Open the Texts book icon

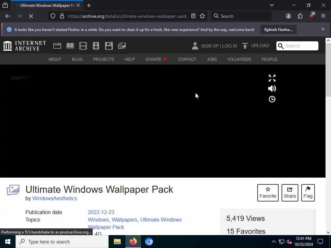point(70,46)
